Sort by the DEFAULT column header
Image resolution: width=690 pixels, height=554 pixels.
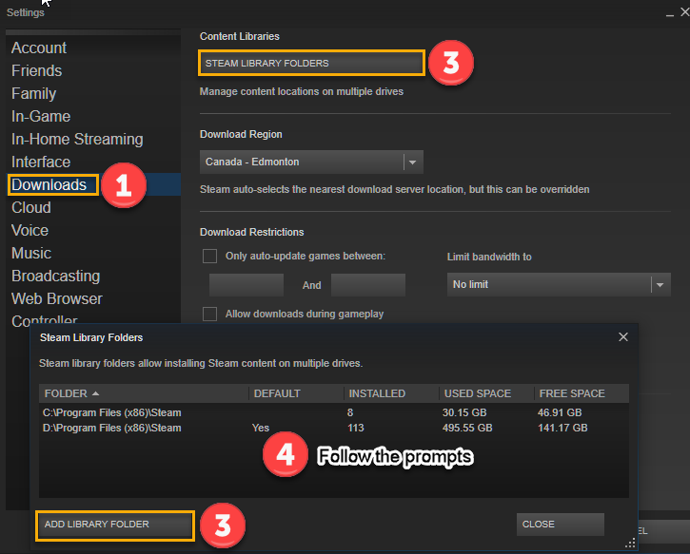[x=296, y=393]
